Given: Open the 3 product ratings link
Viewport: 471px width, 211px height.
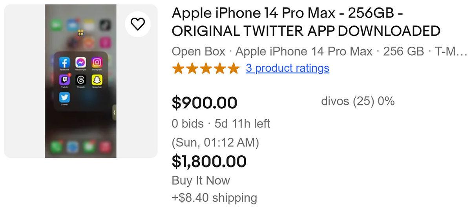Looking at the screenshot, I should click(287, 68).
